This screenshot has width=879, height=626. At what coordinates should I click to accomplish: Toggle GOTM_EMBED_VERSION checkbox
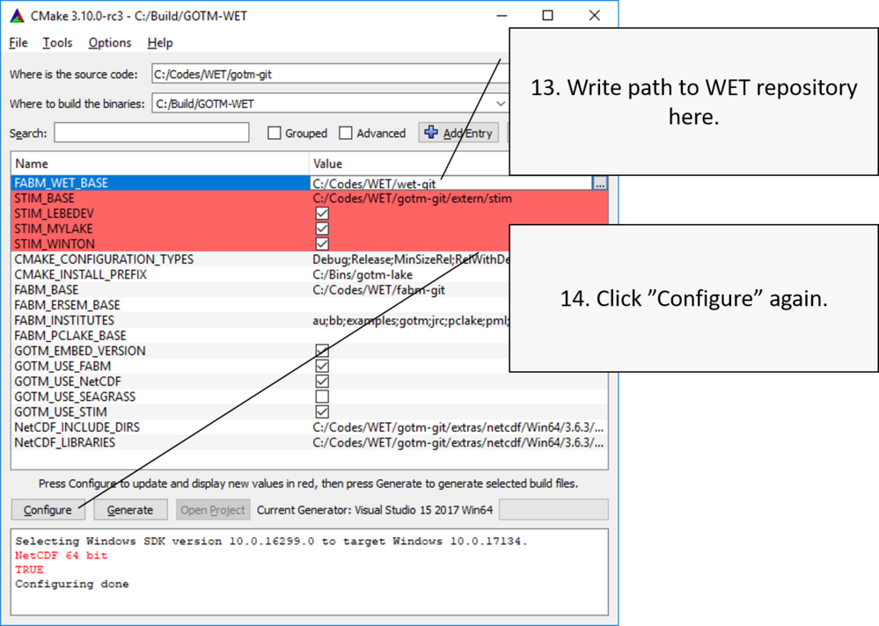click(x=322, y=351)
